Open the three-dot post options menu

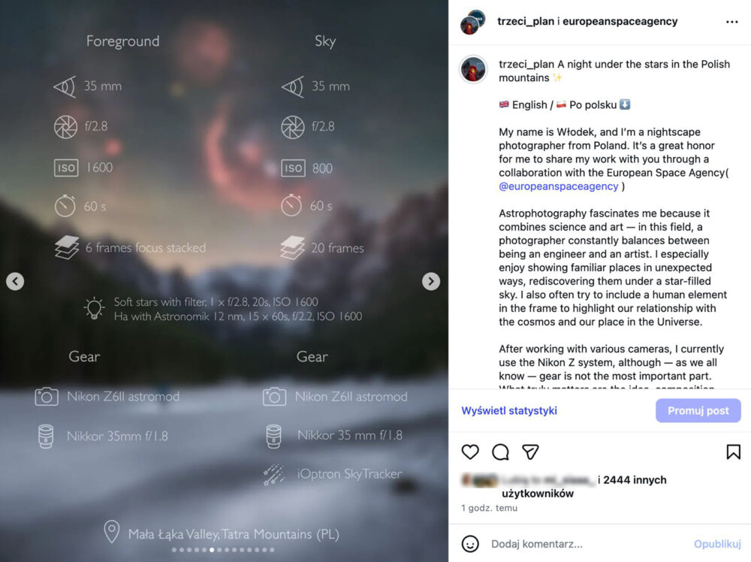[731, 22]
